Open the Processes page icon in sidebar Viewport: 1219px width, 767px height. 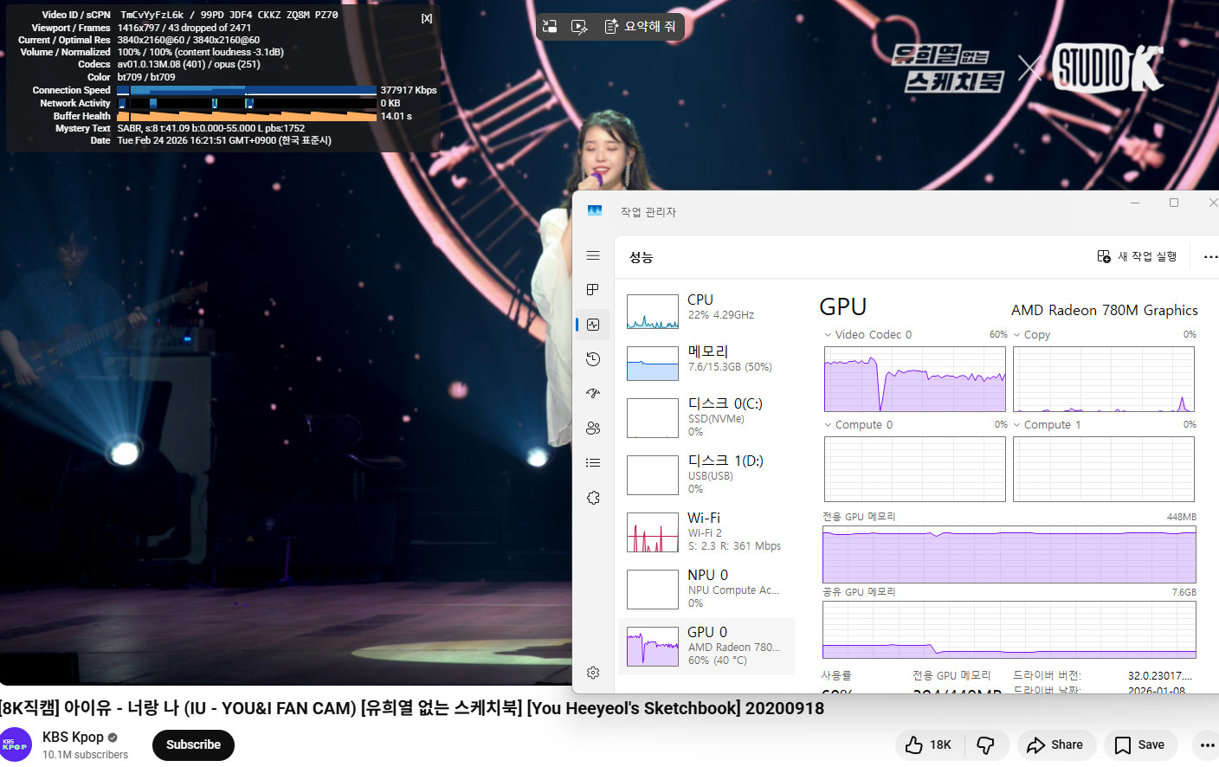(593, 289)
